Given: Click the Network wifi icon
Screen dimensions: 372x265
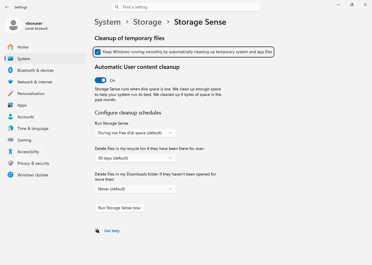Looking at the screenshot, I should [10, 82].
